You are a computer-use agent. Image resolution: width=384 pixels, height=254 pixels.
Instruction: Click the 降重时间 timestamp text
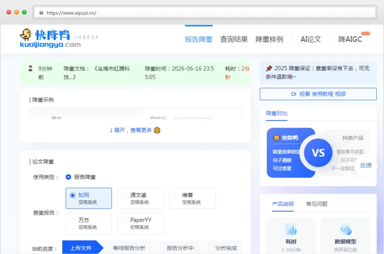pyautogui.click(x=179, y=73)
